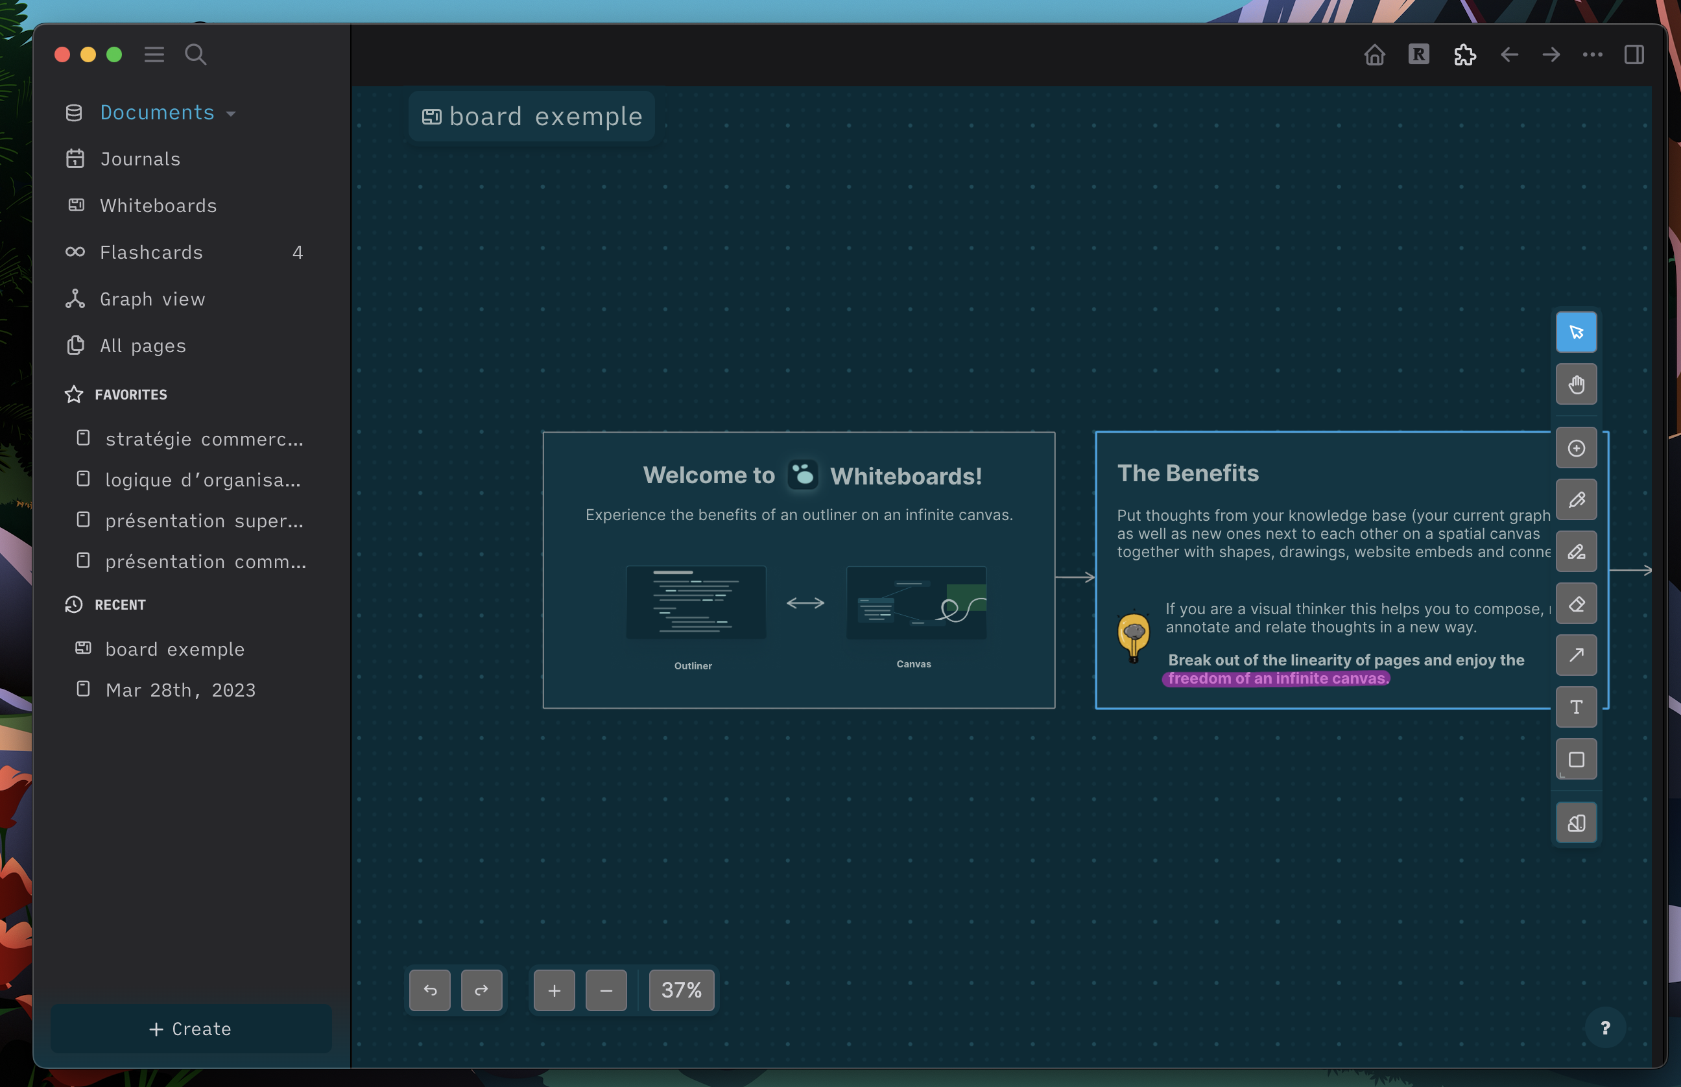Select the connector arrow tool

pyautogui.click(x=1576, y=655)
